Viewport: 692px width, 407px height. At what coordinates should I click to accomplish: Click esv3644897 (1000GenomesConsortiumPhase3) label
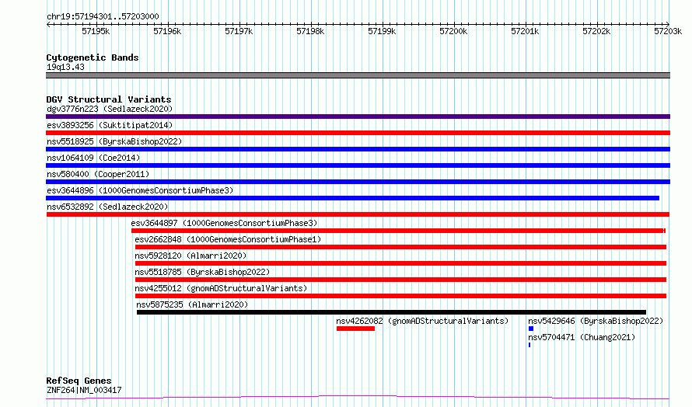[x=224, y=223]
